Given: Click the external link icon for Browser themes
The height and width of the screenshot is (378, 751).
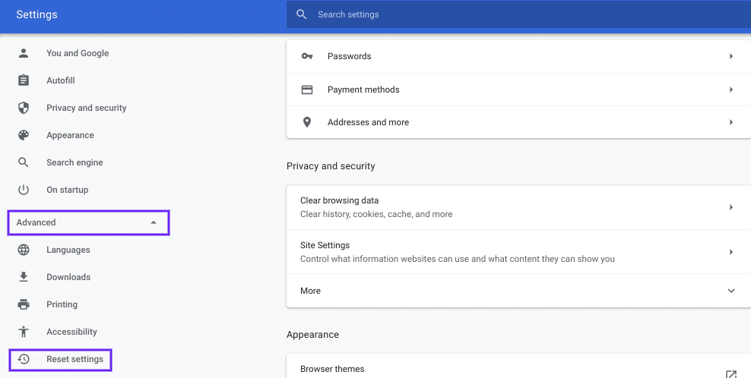Looking at the screenshot, I should click(x=730, y=373).
